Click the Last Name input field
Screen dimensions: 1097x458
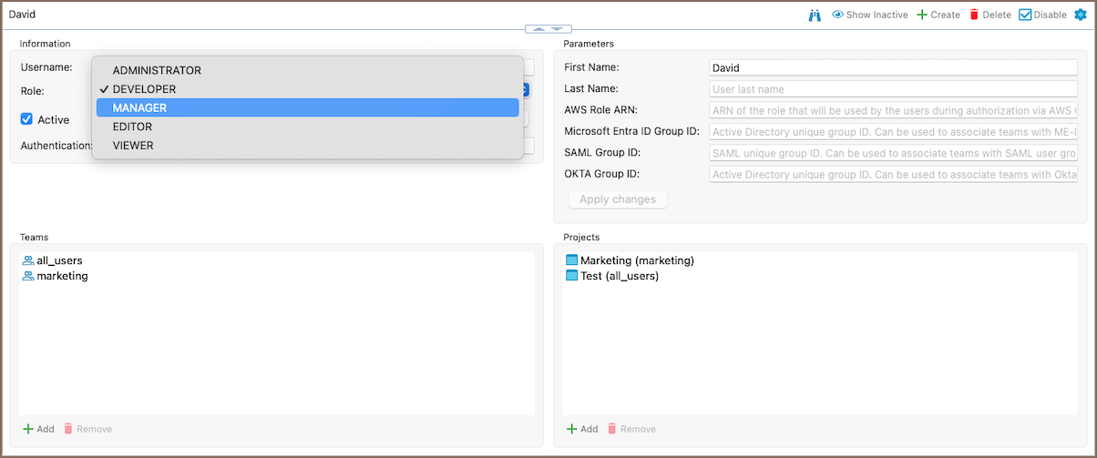coord(893,89)
